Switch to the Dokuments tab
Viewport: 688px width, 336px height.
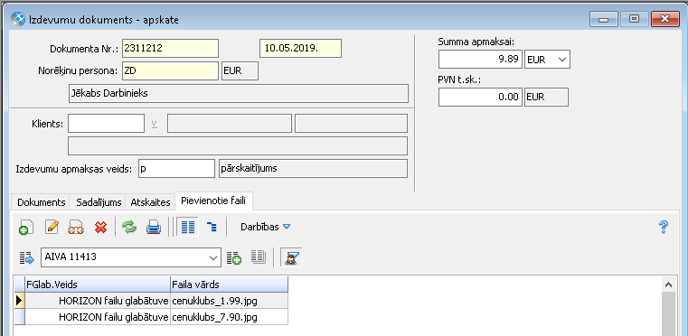[42, 202]
